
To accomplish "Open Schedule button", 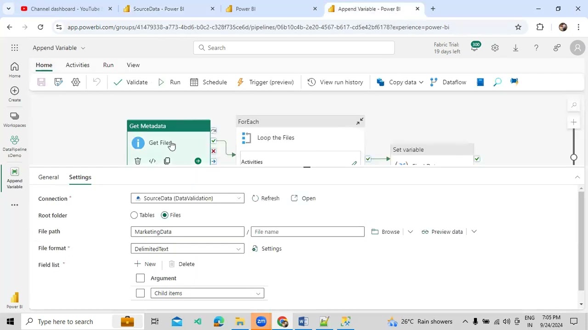I will point(209,82).
